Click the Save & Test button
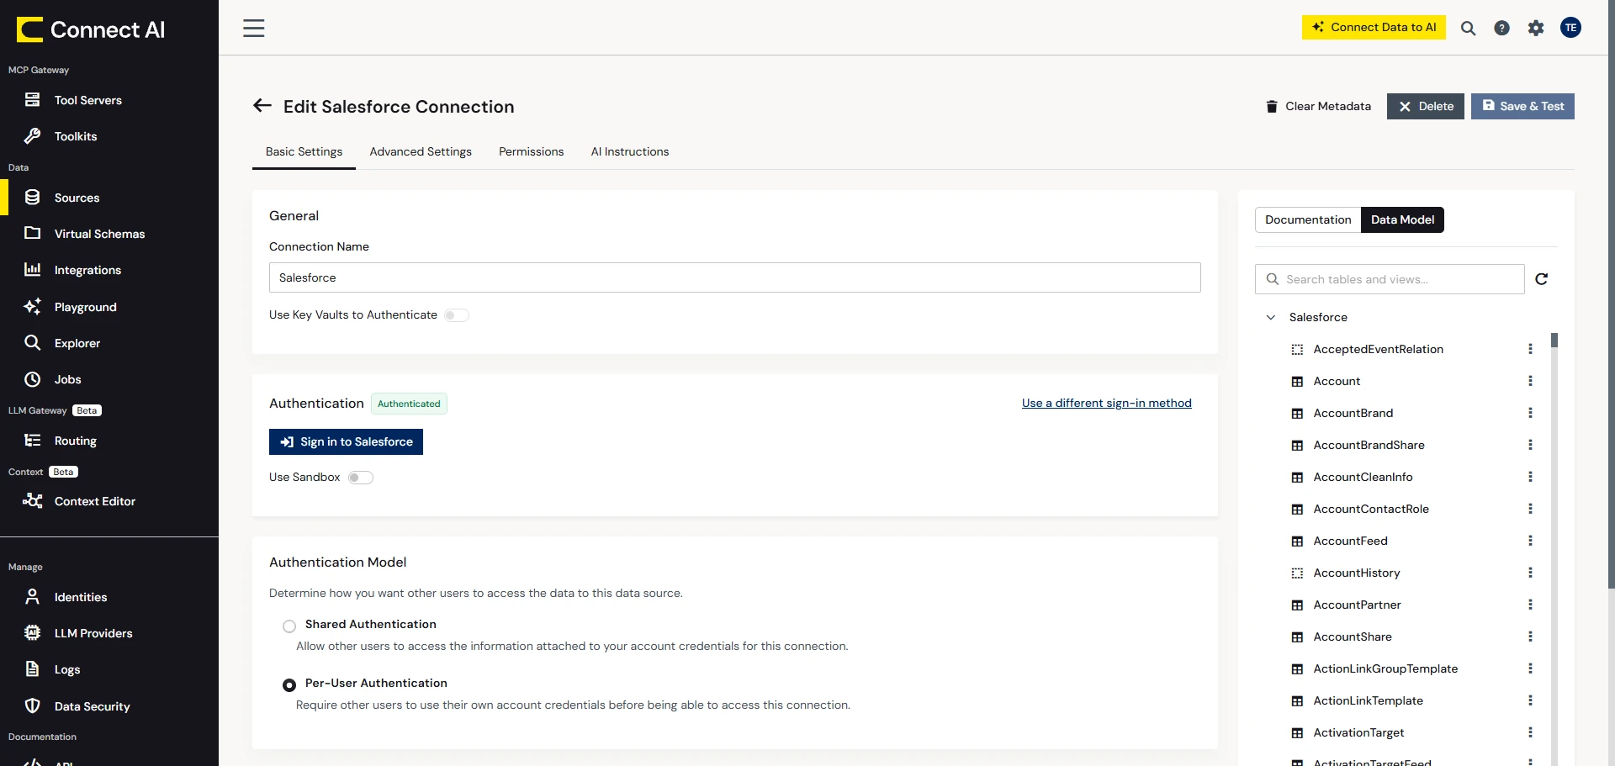The width and height of the screenshot is (1615, 766). (1522, 106)
